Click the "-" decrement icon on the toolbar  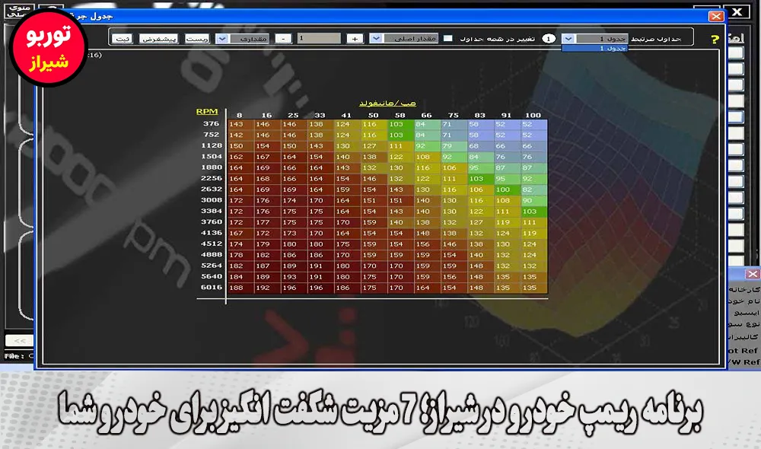coord(282,37)
